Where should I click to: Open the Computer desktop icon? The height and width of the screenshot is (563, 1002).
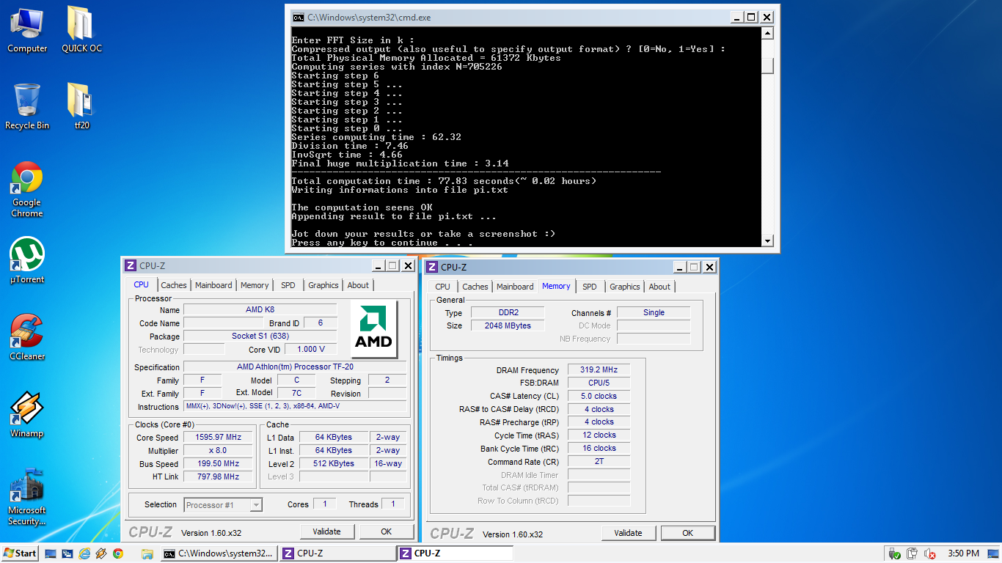pos(27,29)
